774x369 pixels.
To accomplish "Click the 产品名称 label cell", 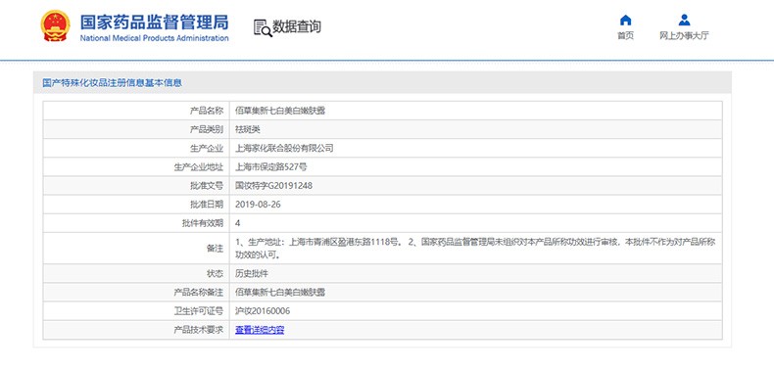I will pos(136,111).
